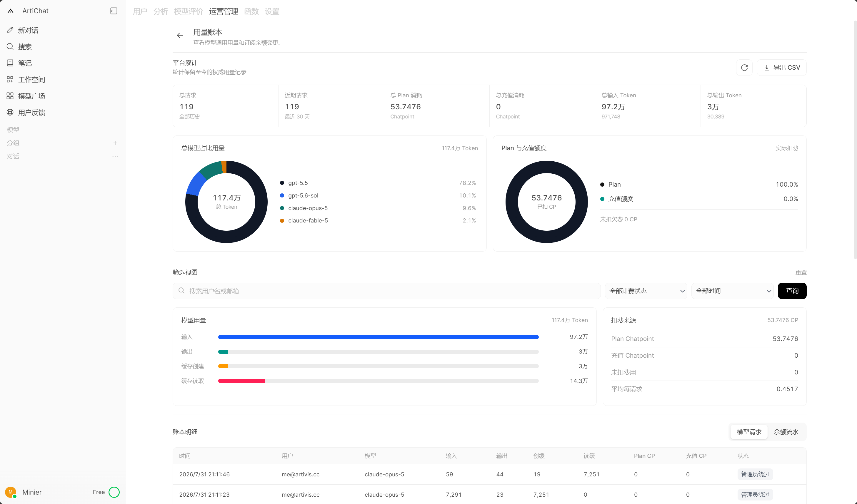Switch ledger view to 模型请求
Image resolution: width=857 pixels, height=504 pixels.
click(x=749, y=432)
